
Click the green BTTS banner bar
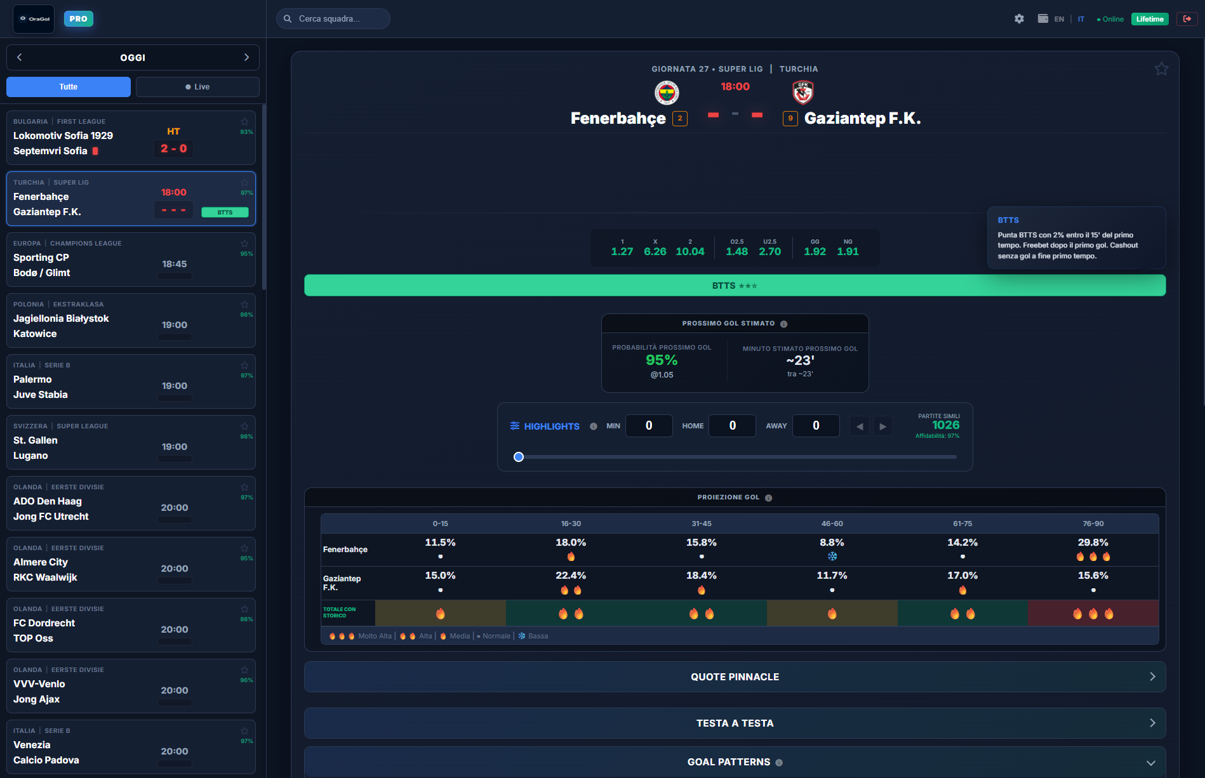[735, 286]
